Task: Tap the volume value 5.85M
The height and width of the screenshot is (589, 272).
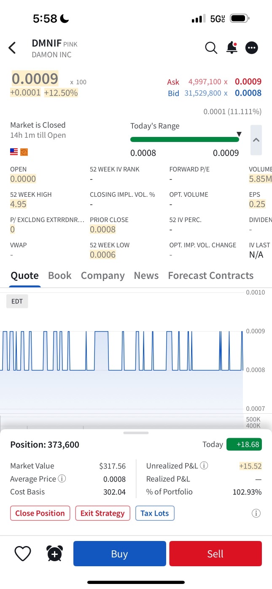Action: pos(260,179)
